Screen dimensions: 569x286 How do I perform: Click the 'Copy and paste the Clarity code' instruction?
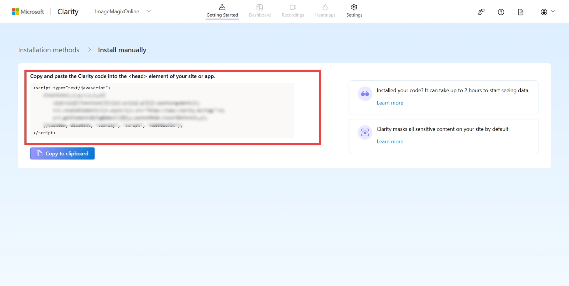pos(123,76)
